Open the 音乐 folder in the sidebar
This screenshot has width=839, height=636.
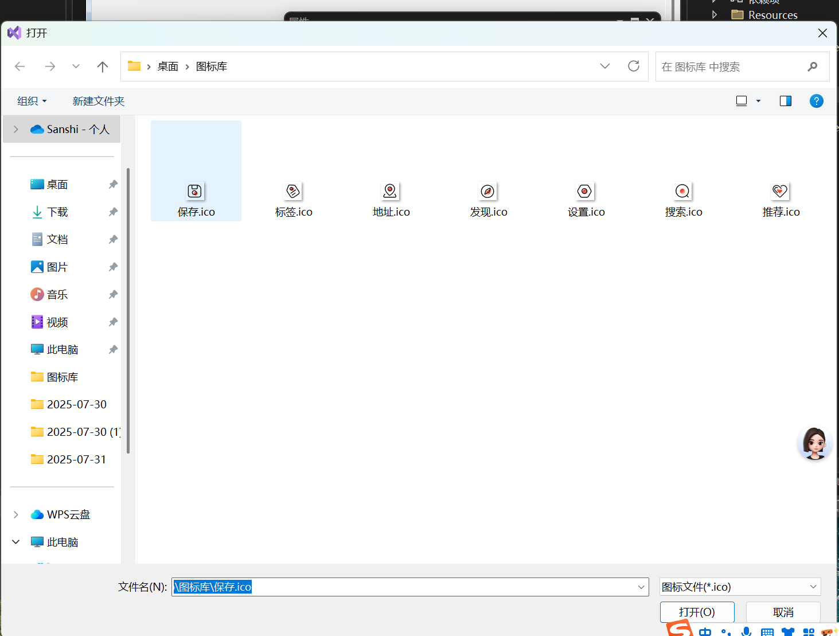click(58, 294)
